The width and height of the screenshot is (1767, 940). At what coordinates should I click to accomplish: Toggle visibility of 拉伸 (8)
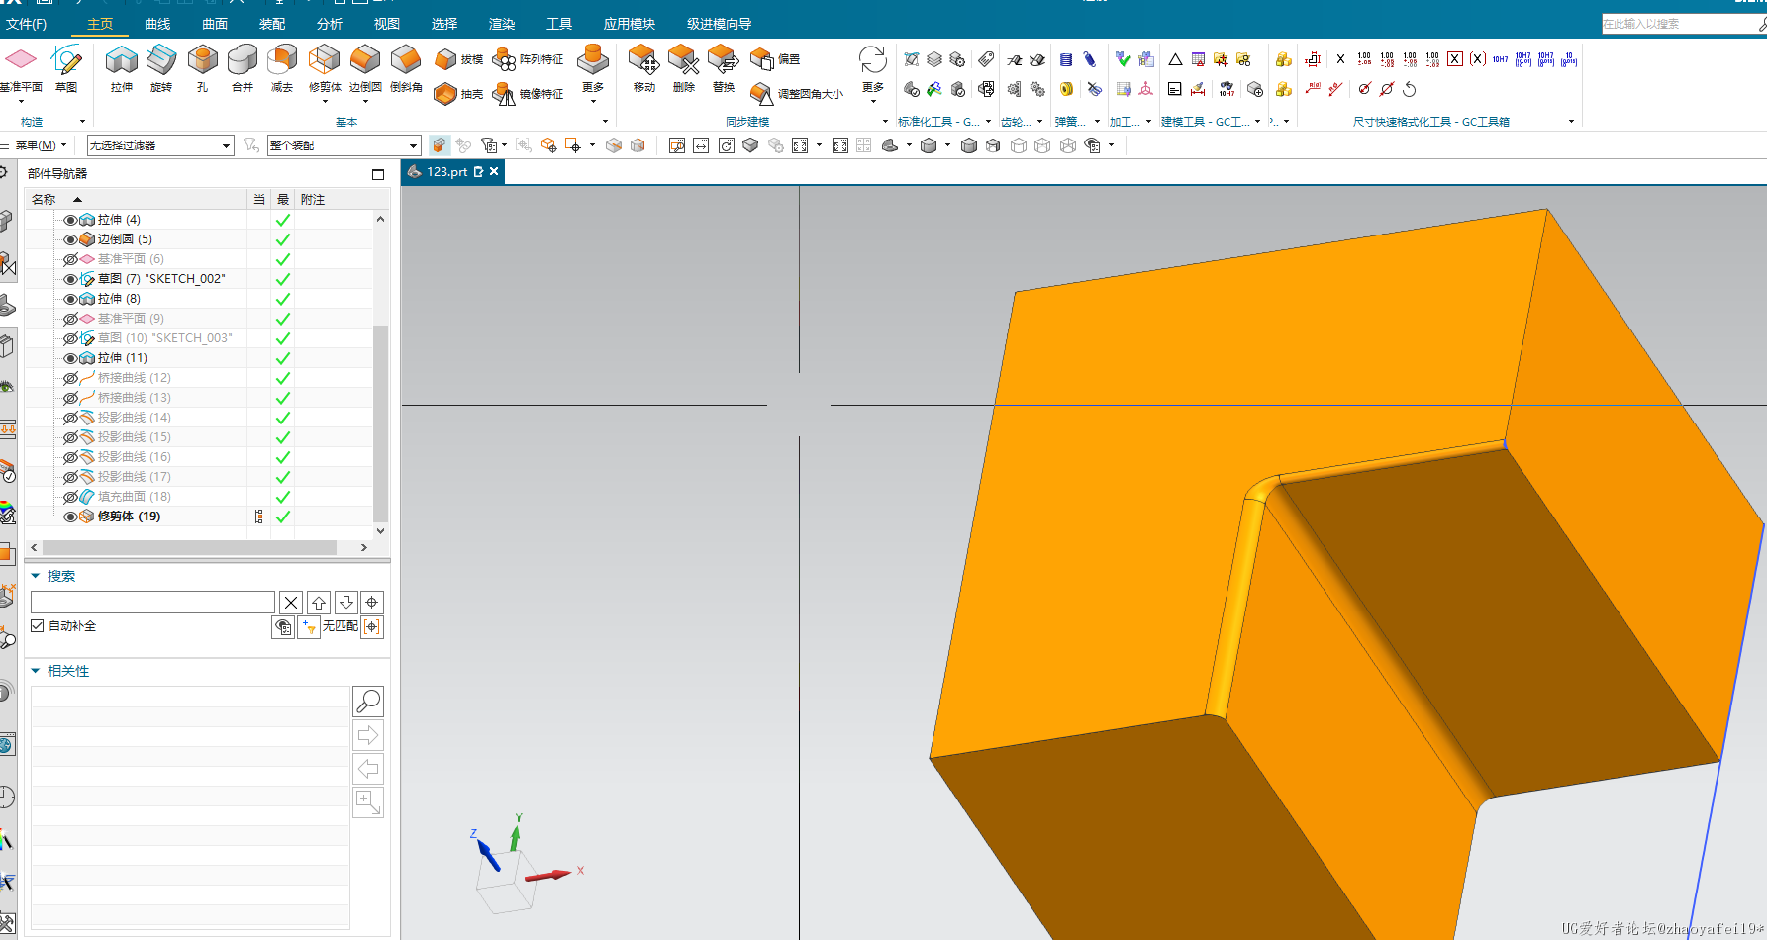(x=70, y=299)
